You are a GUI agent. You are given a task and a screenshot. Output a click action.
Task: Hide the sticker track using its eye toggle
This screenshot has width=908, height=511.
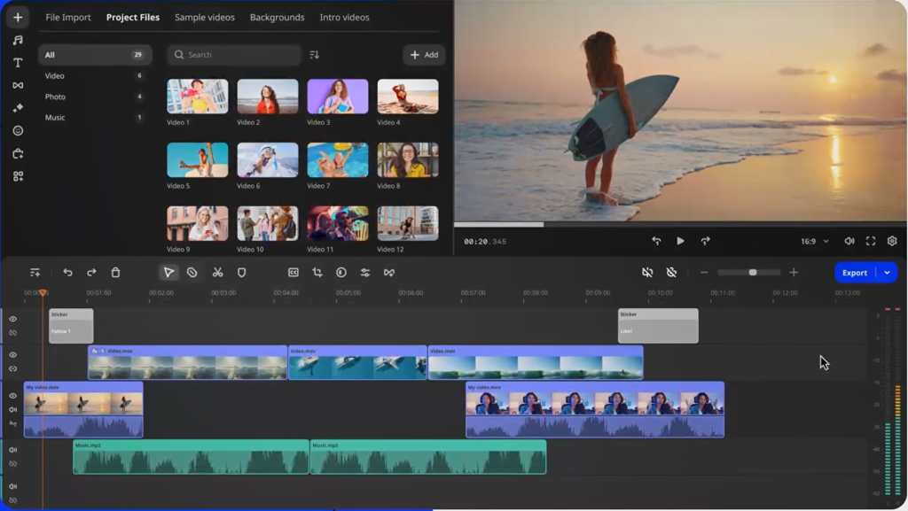[15, 318]
